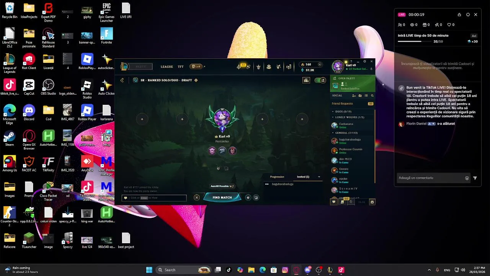Click invited player bagubarabaduga in Invited list
490x276 pixels.
(283, 184)
